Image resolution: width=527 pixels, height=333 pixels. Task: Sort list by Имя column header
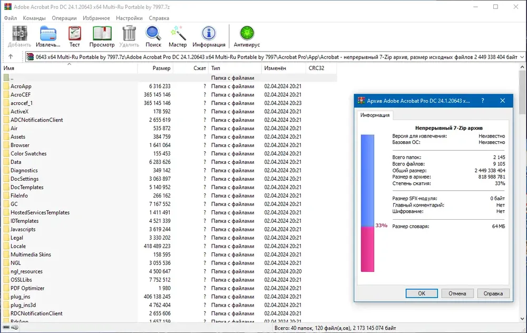70,68
